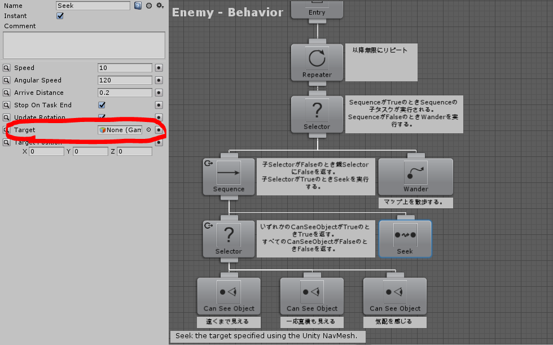Toggle the shared variable button for Stop On Task End
Viewport: 553px width, 345px height.
coord(159,105)
